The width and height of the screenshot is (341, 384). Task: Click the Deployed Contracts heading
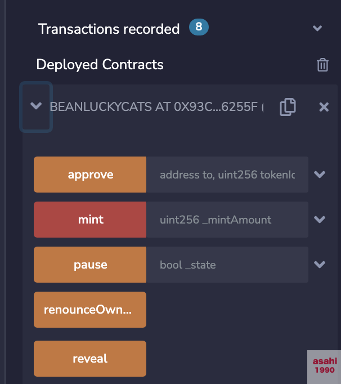click(x=100, y=65)
